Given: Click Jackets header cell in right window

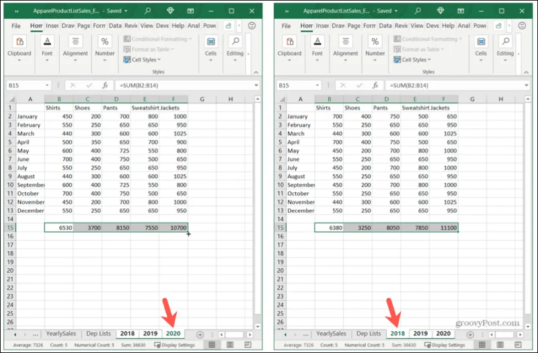Looking at the screenshot, I should coord(444,108).
